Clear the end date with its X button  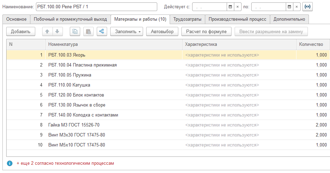click(x=297, y=7)
